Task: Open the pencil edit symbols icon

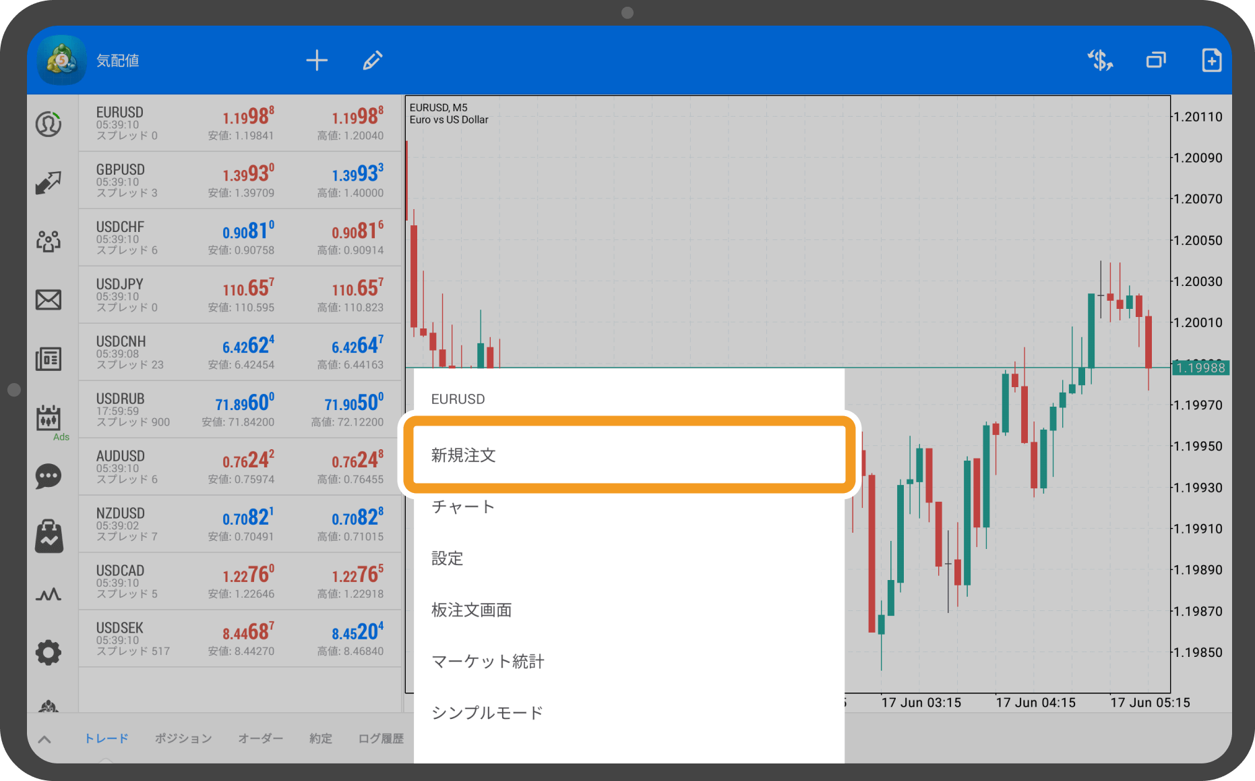Action: 373,60
